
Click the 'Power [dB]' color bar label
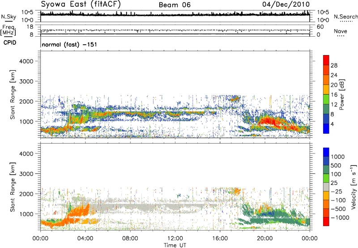click(342, 94)
